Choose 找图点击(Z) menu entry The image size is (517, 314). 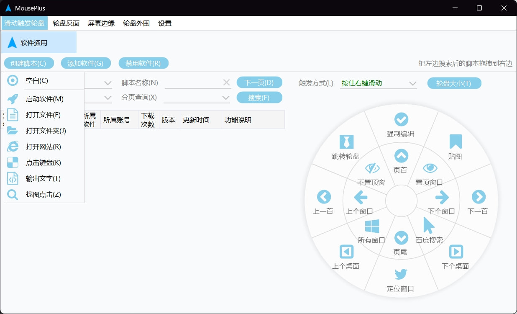coord(44,195)
